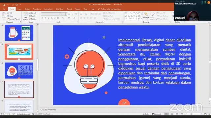Switch to the Animations tab
Image resolution: width=211 pixels, height=118 pixels.
tap(48, 9)
